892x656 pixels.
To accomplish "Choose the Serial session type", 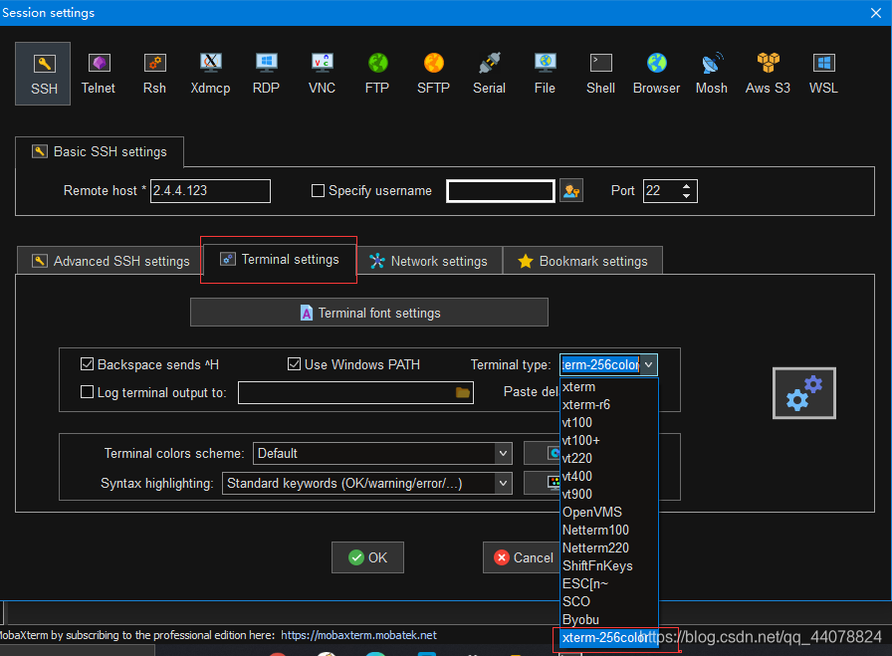I will click(x=489, y=74).
